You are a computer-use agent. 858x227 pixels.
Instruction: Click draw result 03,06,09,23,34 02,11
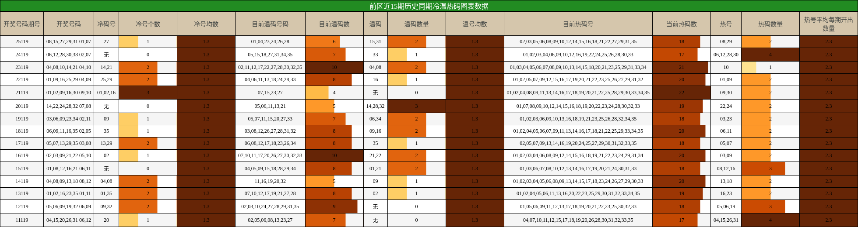click(69, 119)
